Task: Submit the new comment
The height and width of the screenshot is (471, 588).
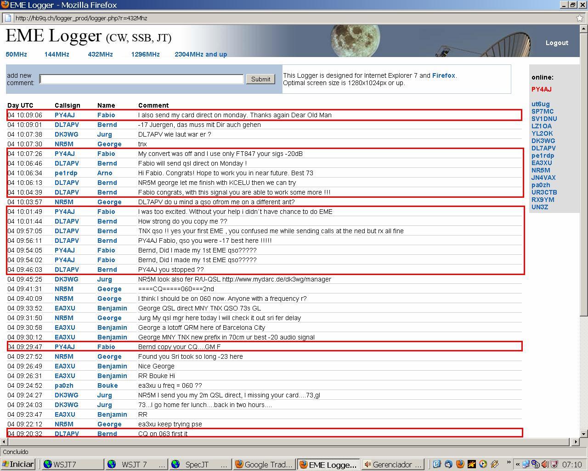Action: [x=260, y=79]
